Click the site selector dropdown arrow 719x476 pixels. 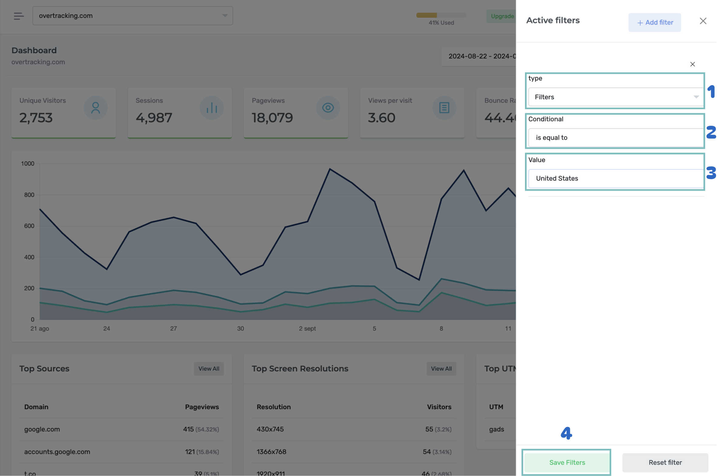[225, 16]
